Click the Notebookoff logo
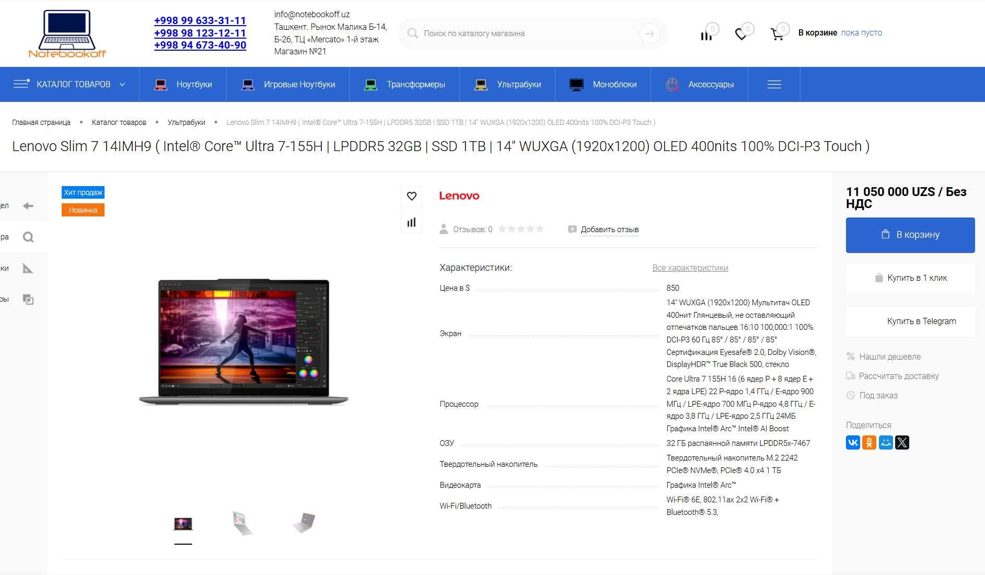Screen dimensions: 985x575 67,34
